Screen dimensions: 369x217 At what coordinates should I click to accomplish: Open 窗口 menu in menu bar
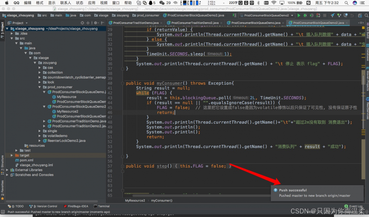click(x=116, y=3)
